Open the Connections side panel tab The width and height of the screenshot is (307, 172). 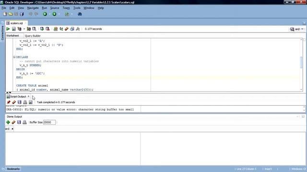pyautogui.click(x=2, y=33)
